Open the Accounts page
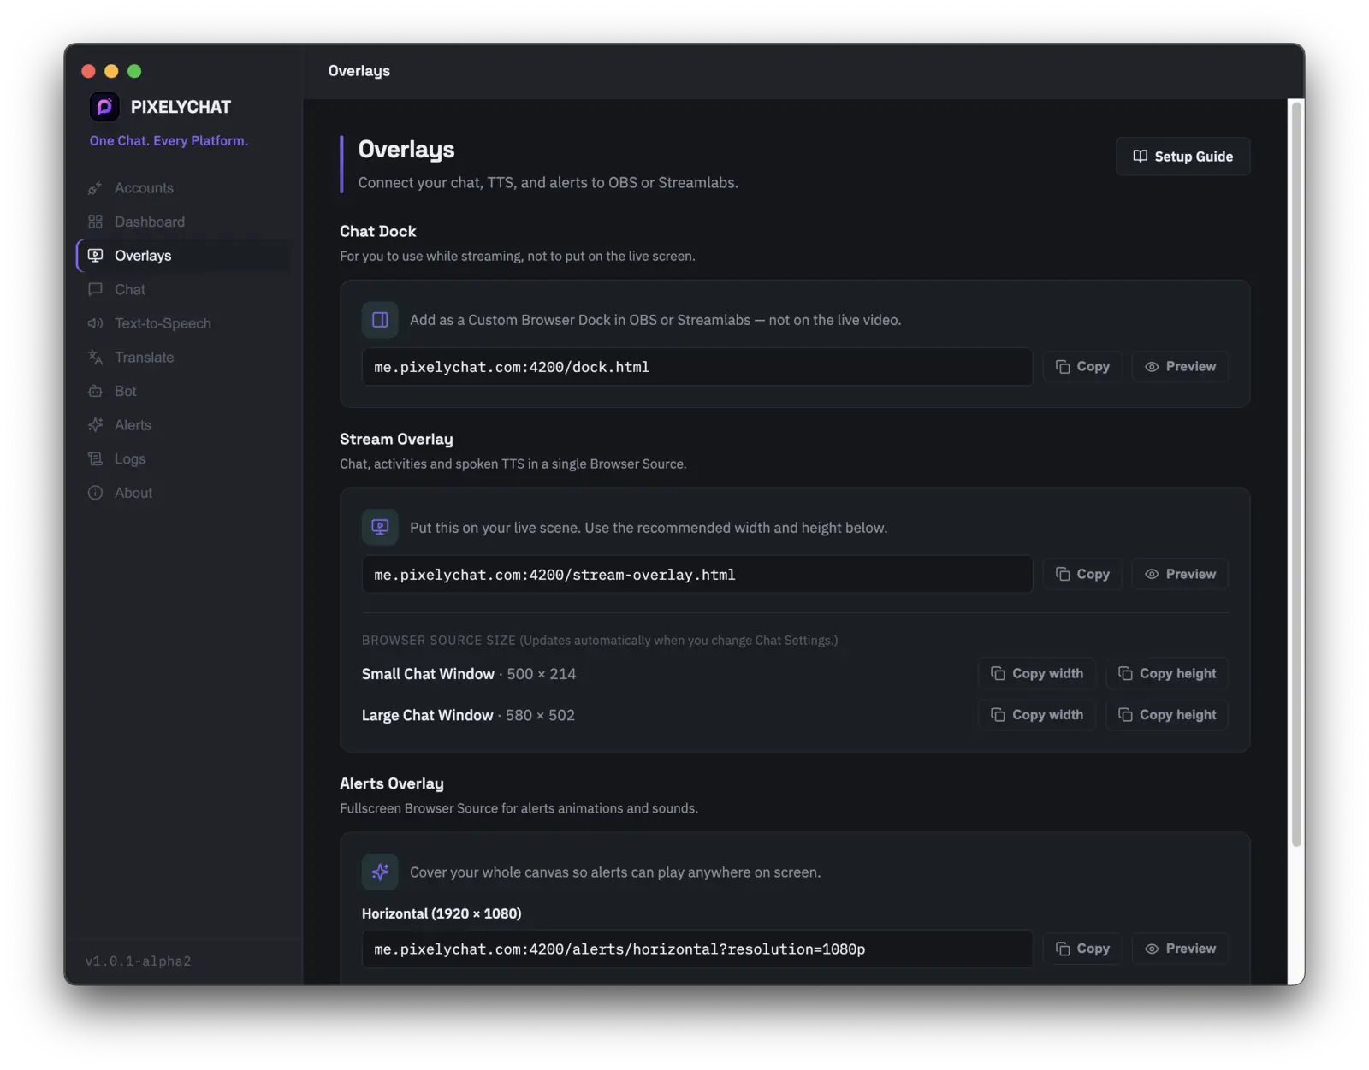1369x1070 pixels. point(184,188)
